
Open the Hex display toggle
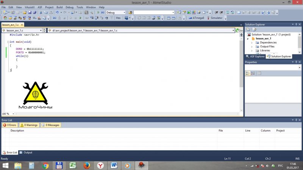pos(118,18)
